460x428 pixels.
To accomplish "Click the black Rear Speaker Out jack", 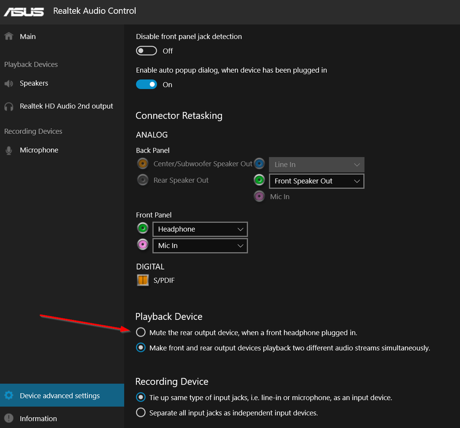I will [x=143, y=180].
